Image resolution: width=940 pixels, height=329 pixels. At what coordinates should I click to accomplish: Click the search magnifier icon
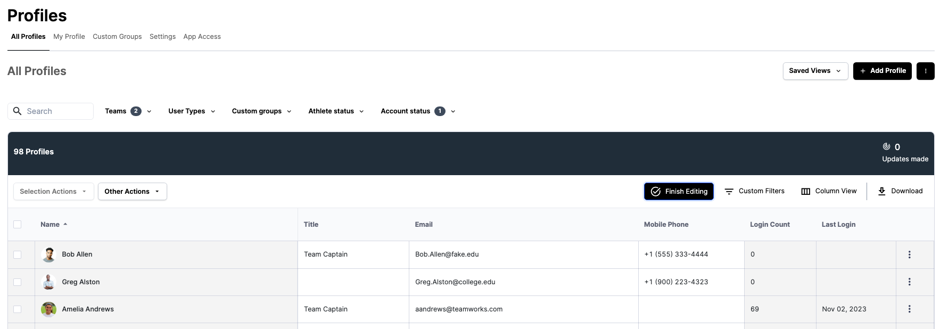(x=17, y=111)
